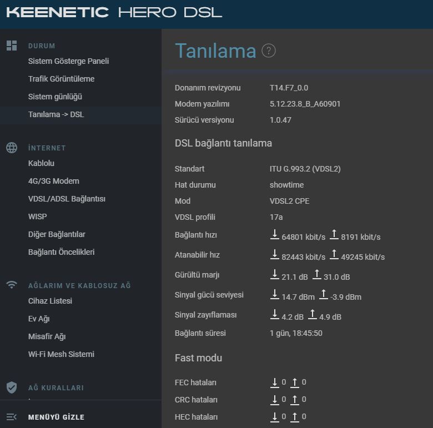Open 4G/3G Modem settings

click(x=54, y=181)
